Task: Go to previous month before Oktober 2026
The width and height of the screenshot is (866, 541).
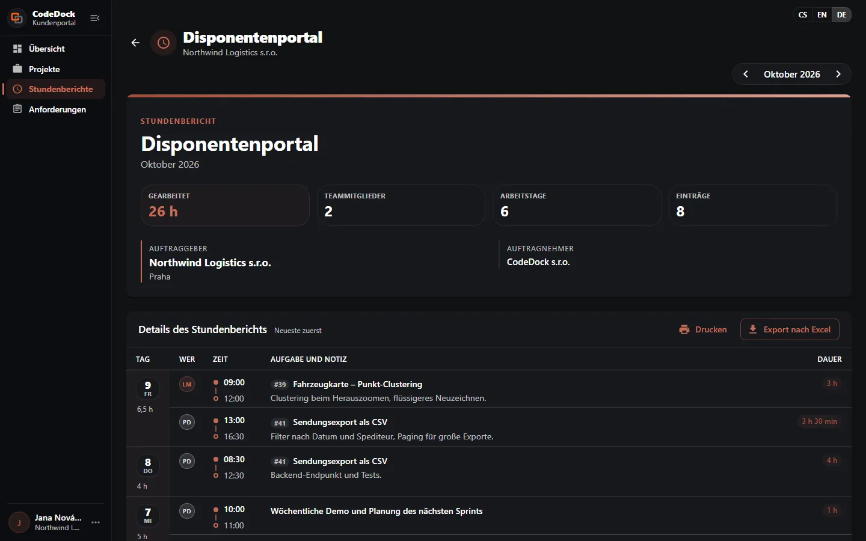Action: click(746, 74)
